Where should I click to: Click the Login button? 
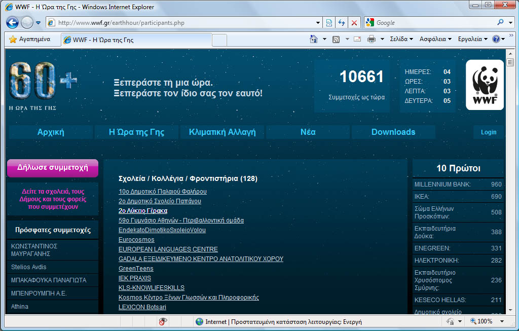[489, 132]
